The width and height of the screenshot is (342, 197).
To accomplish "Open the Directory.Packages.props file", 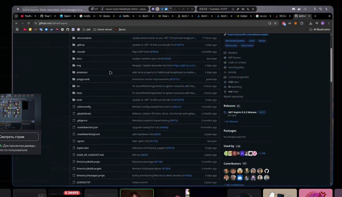I will (x=90, y=176).
